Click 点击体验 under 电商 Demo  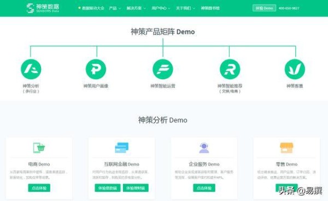click(x=39, y=188)
